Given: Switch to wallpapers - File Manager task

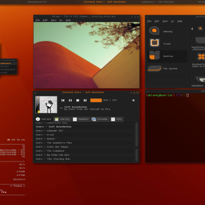Looking at the screenshot, I should (x=157, y=2).
